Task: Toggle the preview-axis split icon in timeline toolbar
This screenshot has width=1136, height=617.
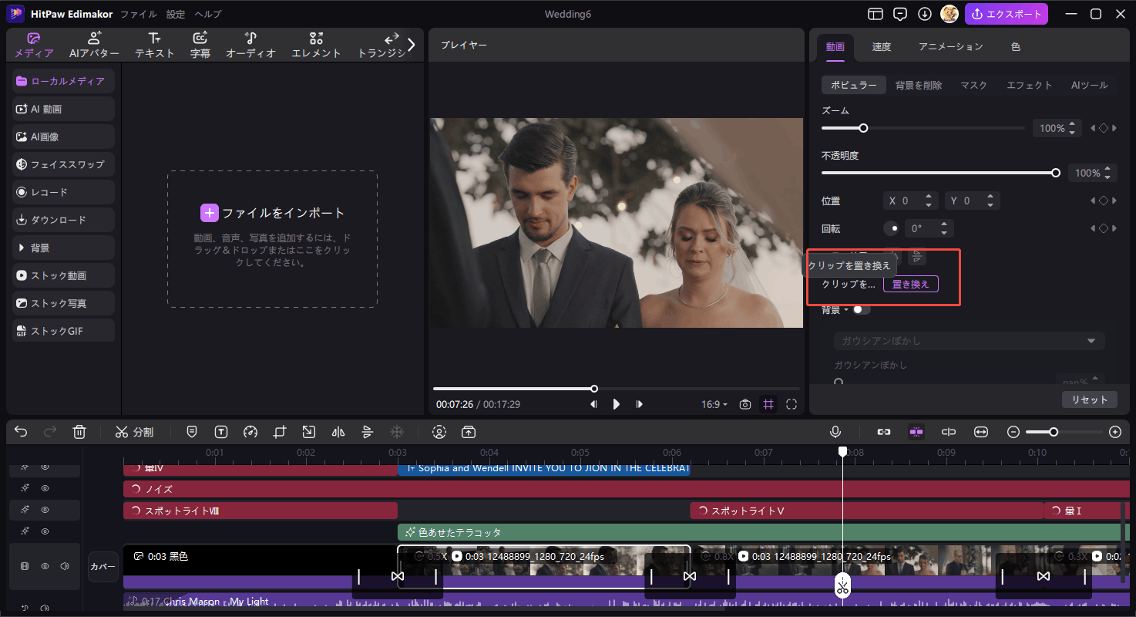Action: pyautogui.click(x=949, y=432)
